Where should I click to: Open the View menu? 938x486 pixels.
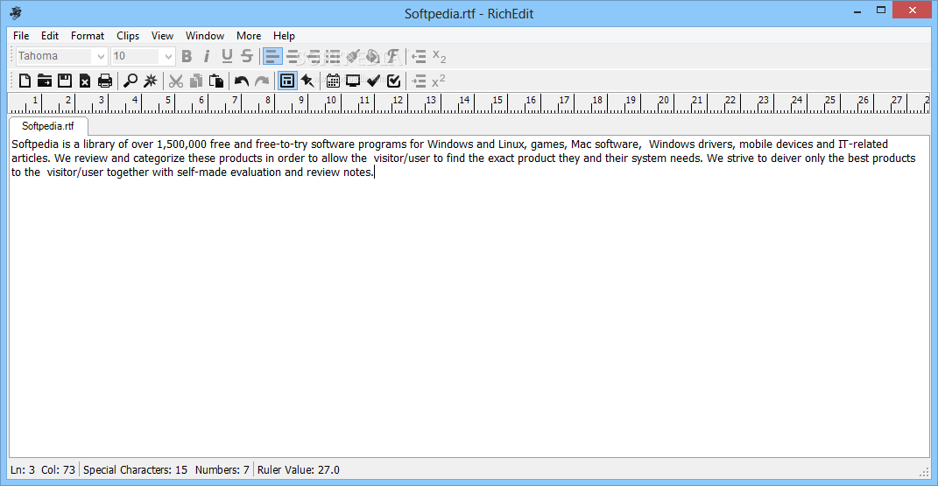(162, 36)
